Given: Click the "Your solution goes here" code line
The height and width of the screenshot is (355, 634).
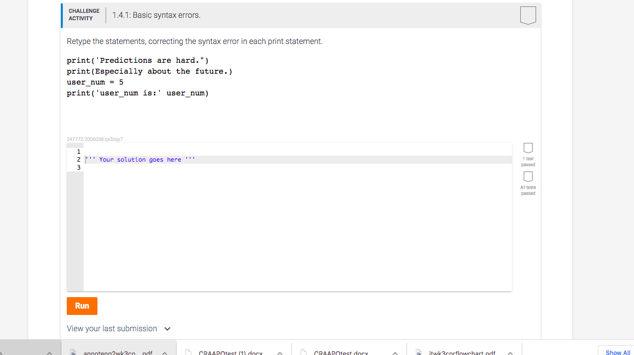Looking at the screenshot, I should click(x=140, y=159).
